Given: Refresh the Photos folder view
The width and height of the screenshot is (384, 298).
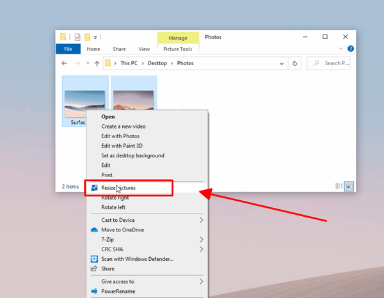Looking at the screenshot, I should pyautogui.click(x=295, y=63).
